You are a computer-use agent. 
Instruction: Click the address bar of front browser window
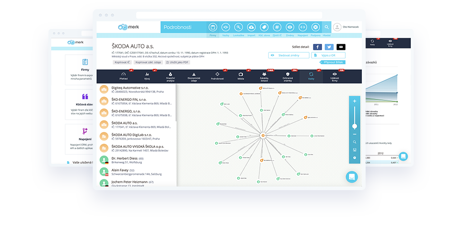point(229,15)
